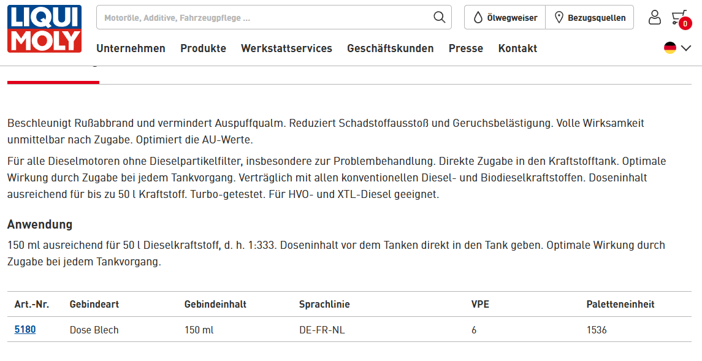Focus the product search field

click(x=264, y=18)
